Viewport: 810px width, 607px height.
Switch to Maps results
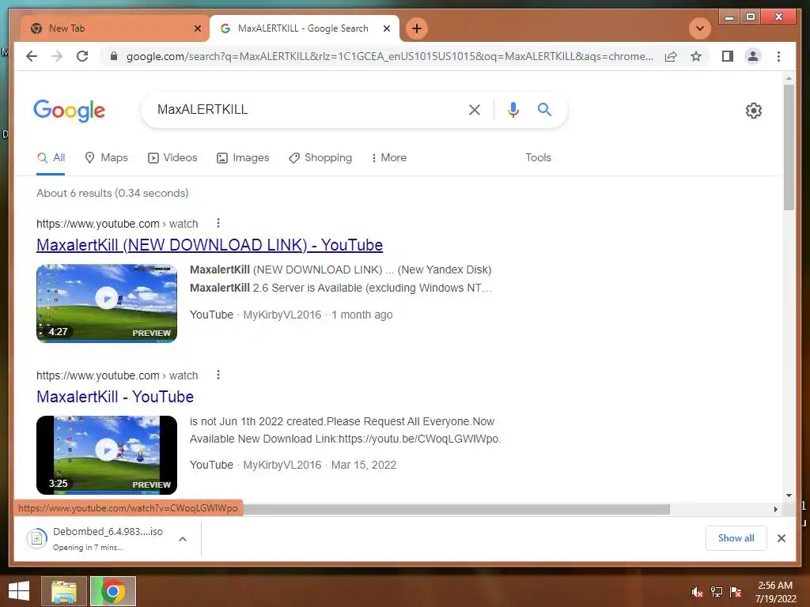click(106, 158)
